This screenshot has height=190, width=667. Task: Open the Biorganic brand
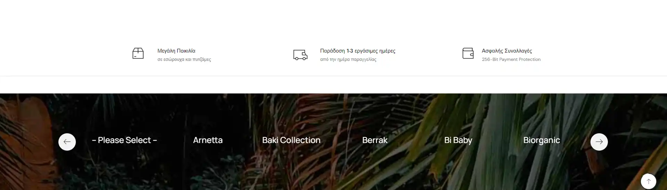(542, 140)
